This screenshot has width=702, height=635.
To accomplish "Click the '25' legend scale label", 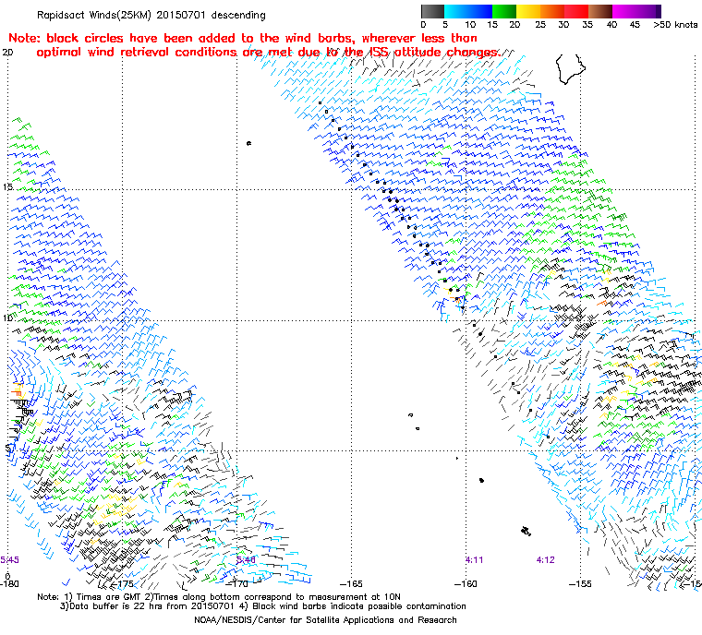I will [540, 25].
